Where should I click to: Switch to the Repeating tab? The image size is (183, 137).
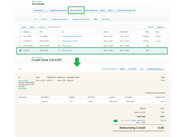106,19
